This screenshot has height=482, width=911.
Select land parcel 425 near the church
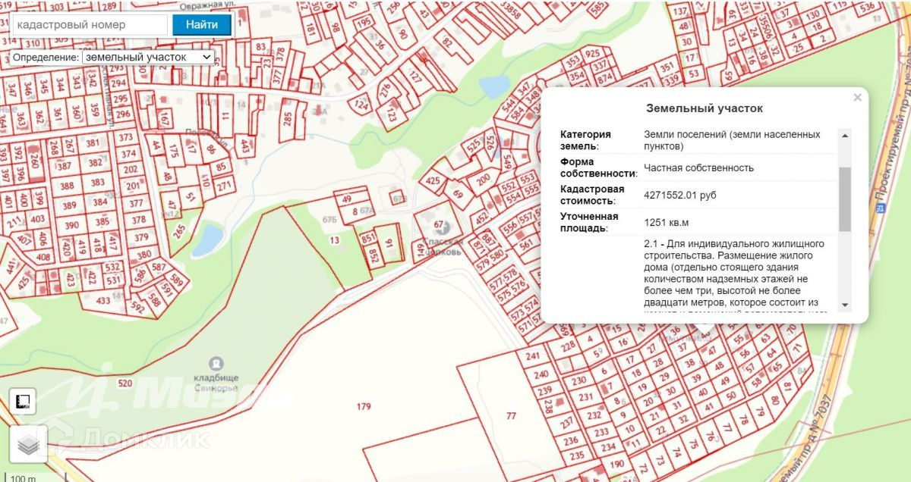(x=433, y=181)
